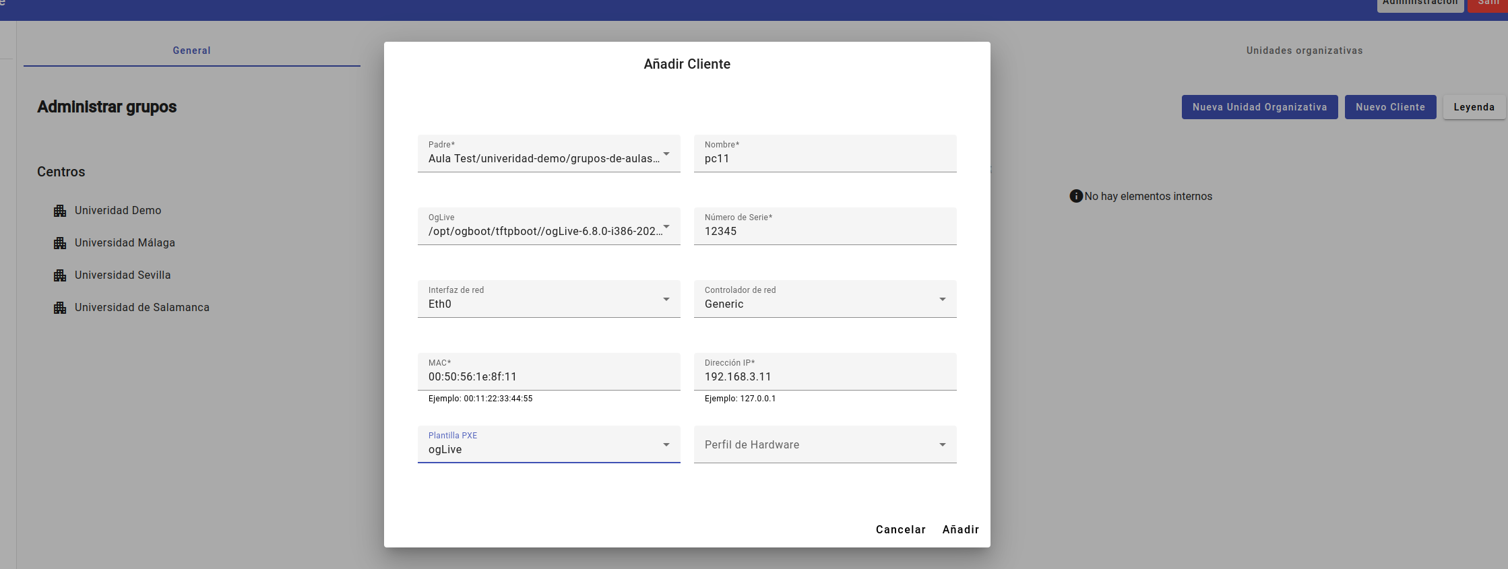Cancel the Añadir Cliente dialog
Viewport: 1508px width, 569px height.
[x=900, y=529]
